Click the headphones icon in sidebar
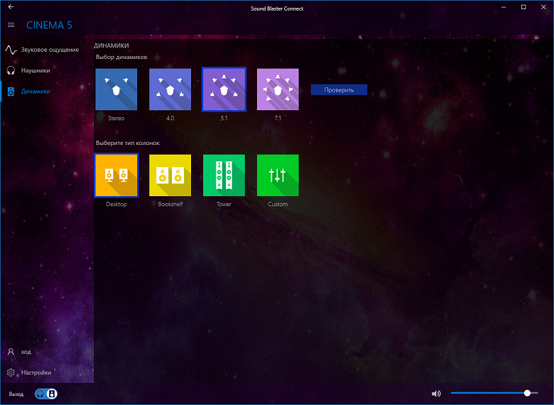 coord(11,70)
